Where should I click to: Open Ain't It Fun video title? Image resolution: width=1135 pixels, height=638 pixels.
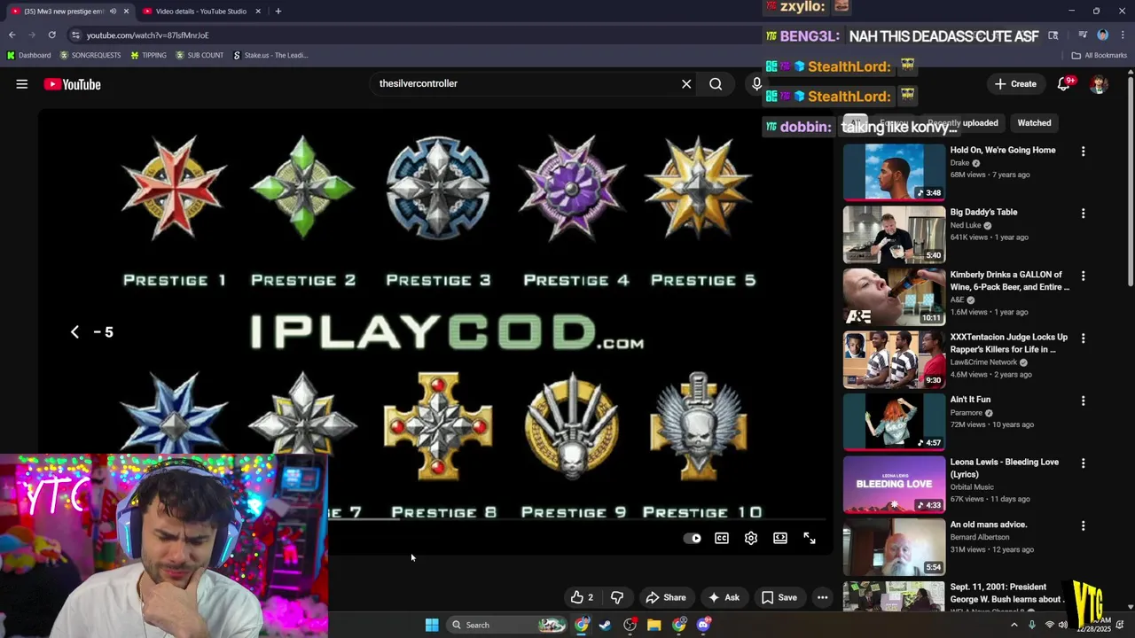[x=970, y=400]
